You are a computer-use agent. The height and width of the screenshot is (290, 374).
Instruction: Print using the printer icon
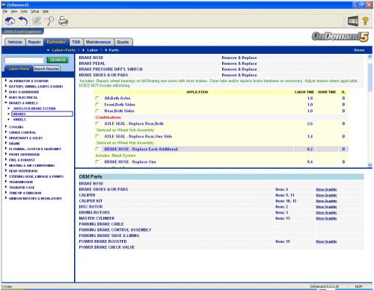click(x=63, y=21)
